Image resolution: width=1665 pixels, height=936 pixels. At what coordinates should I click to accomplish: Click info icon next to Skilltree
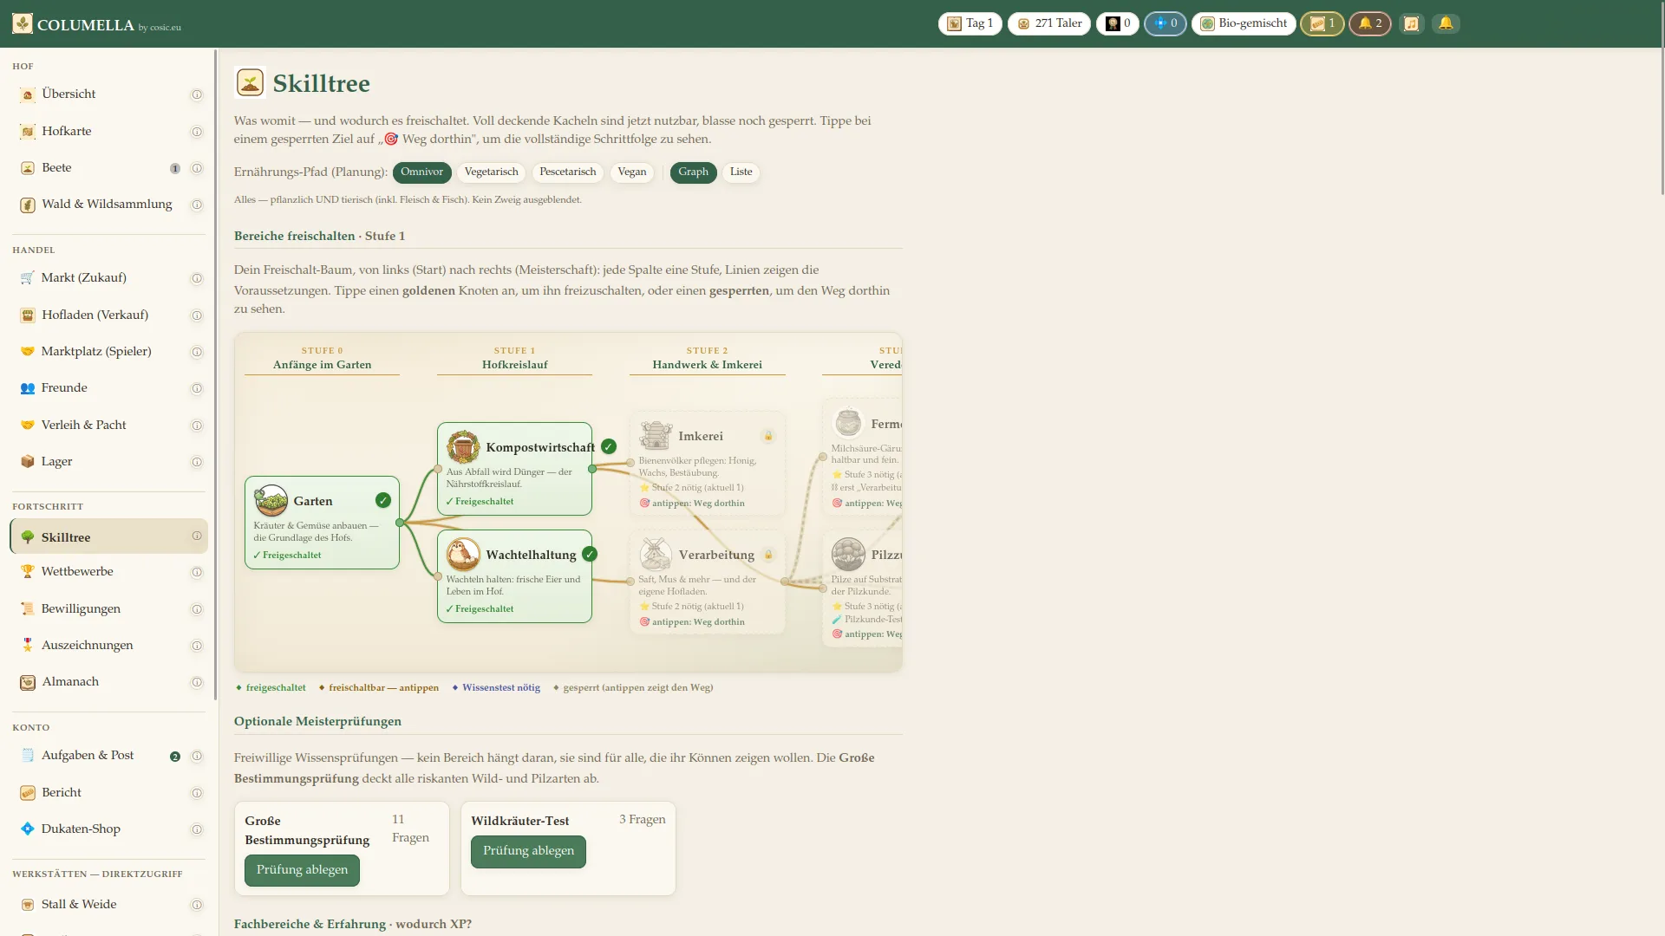point(197,536)
